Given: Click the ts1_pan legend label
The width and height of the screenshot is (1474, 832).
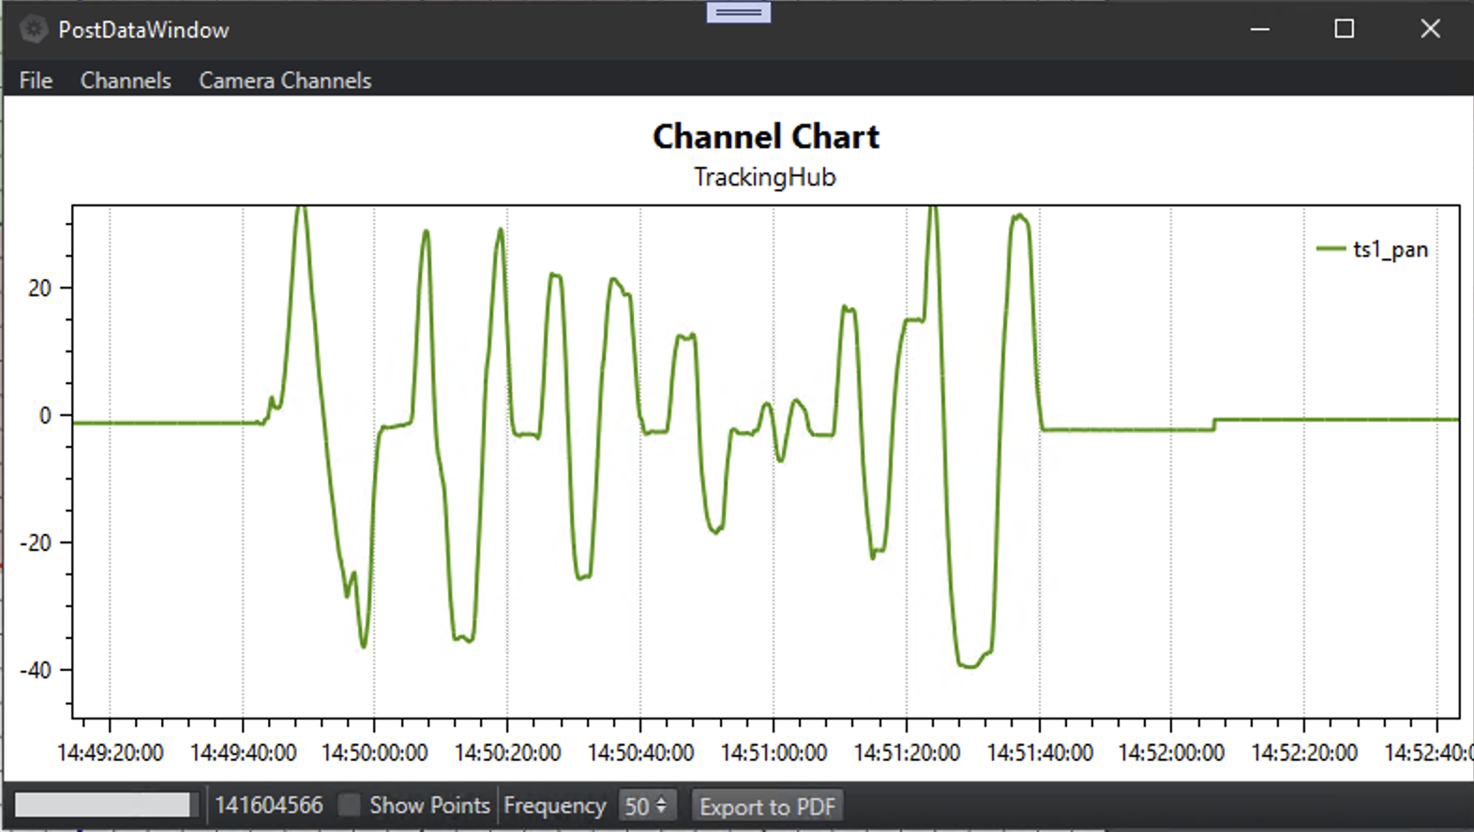Looking at the screenshot, I should (x=1391, y=249).
